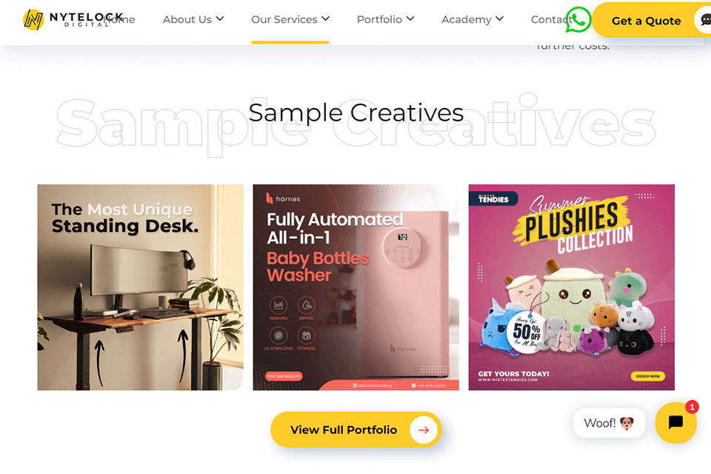Click the dog emoji in Woof message
711x474 pixels.
tap(627, 423)
